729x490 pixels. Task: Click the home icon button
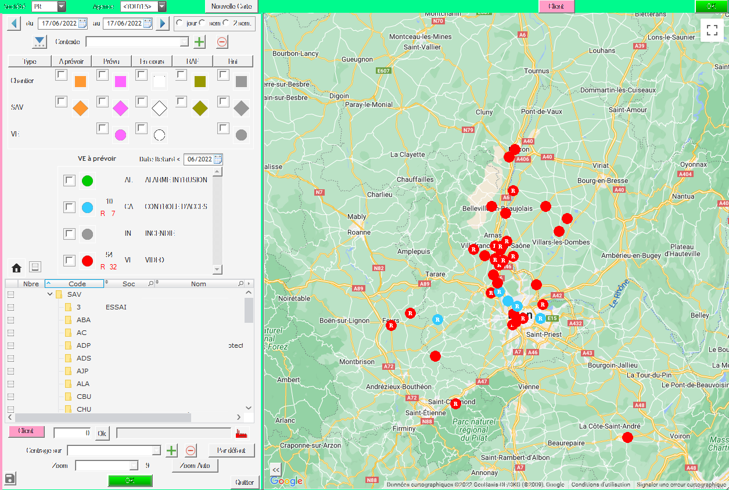16,268
